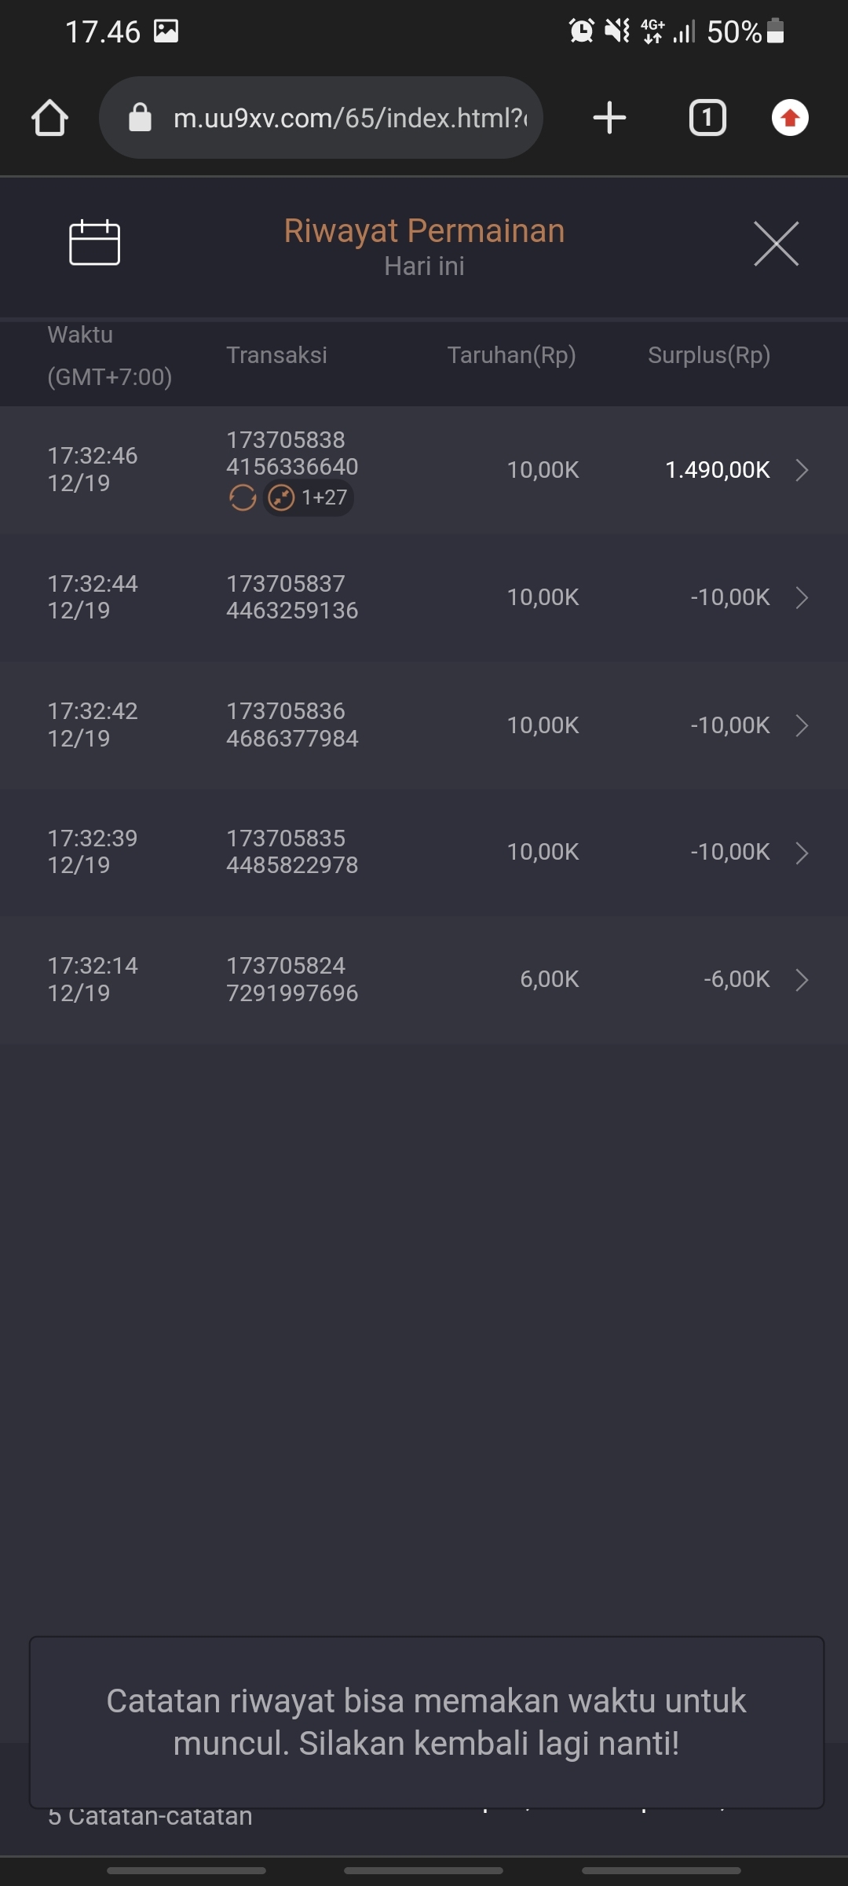Tap the Taruhan(Rp) column header
Screen dimensions: 848x1886
point(511,355)
